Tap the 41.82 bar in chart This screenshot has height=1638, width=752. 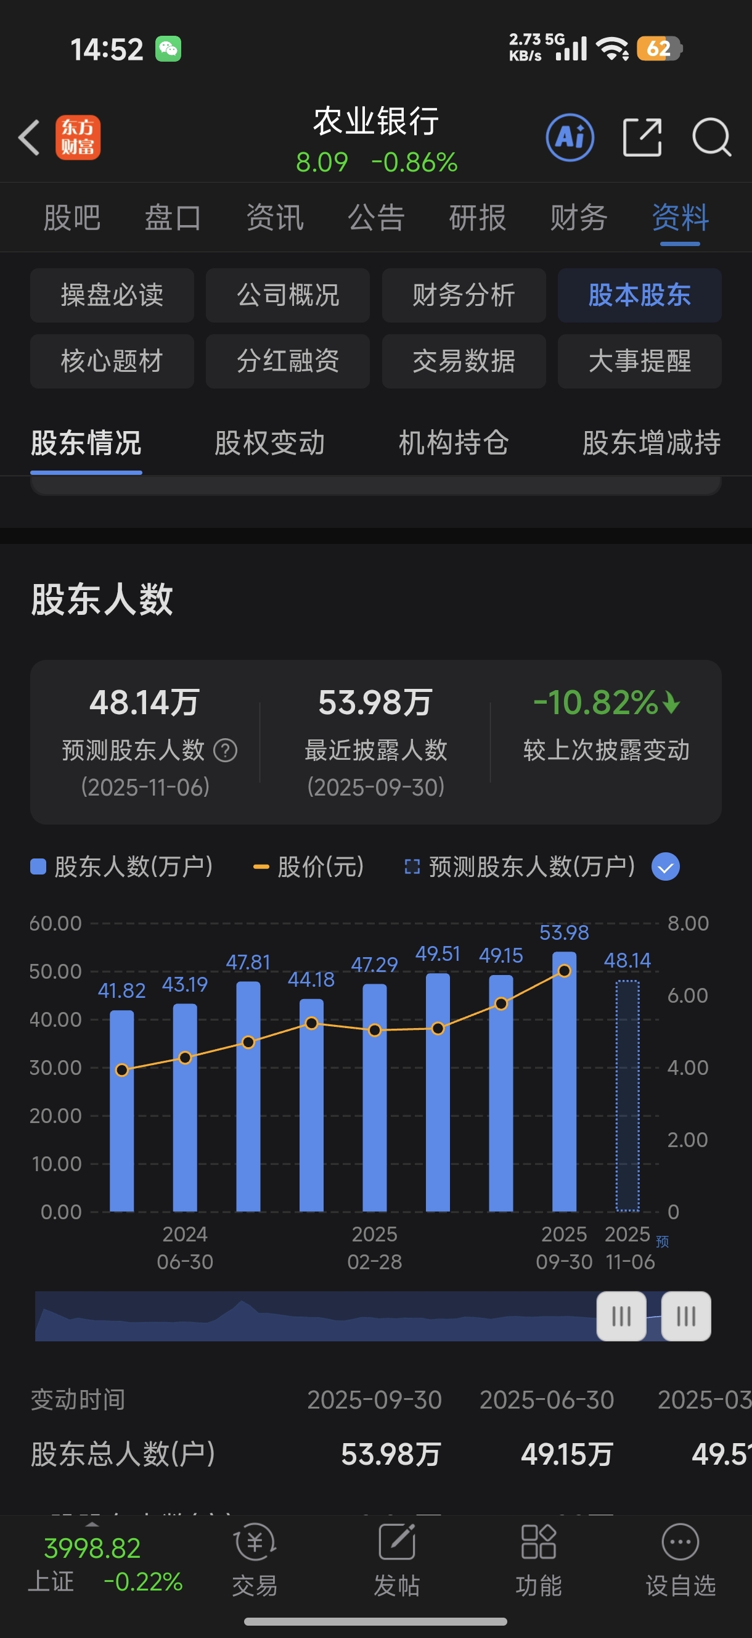tap(122, 1111)
